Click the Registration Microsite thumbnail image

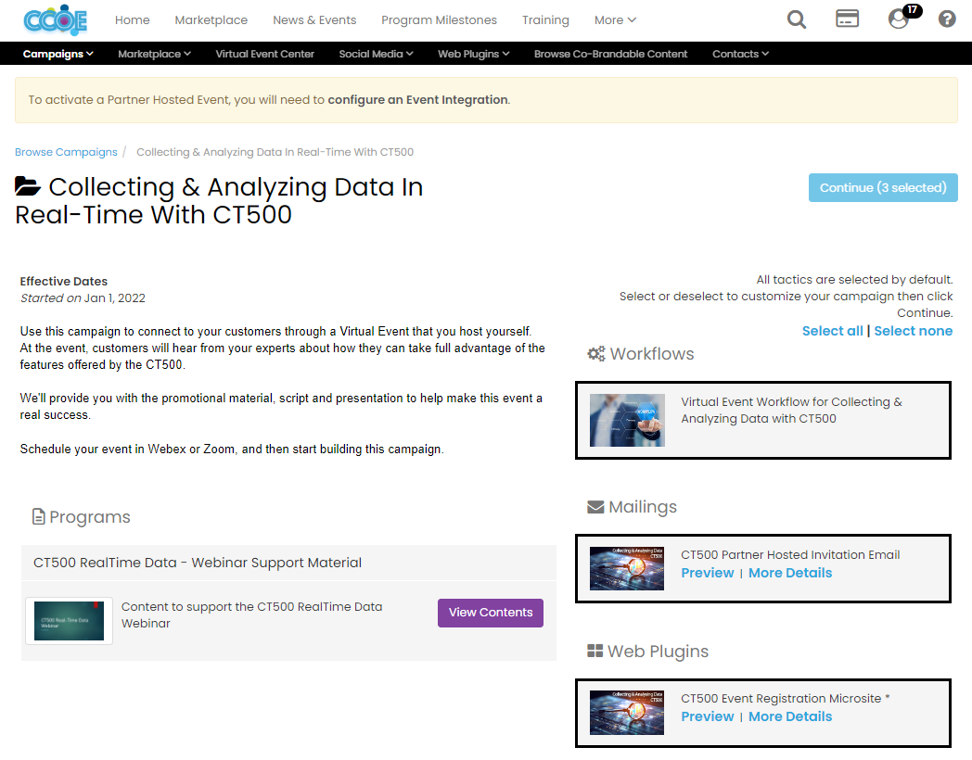click(x=627, y=713)
